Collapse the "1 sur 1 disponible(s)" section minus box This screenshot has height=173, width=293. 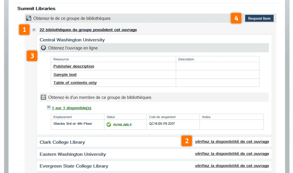[49, 108]
